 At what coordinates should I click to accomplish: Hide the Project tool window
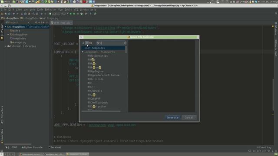47,23
